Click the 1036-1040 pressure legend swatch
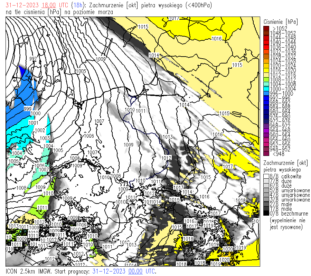The width and height of the screenshot is (311, 276). coord(266,47)
